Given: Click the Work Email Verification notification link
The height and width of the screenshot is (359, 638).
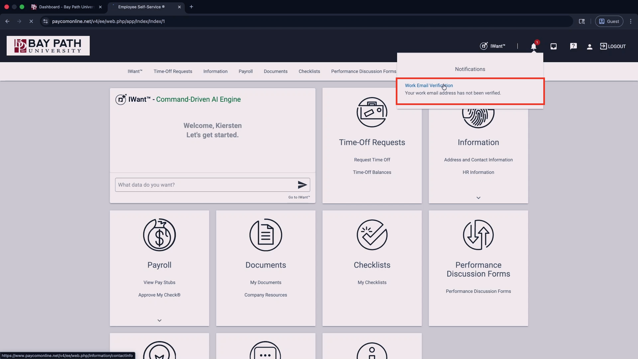Looking at the screenshot, I should (x=429, y=85).
